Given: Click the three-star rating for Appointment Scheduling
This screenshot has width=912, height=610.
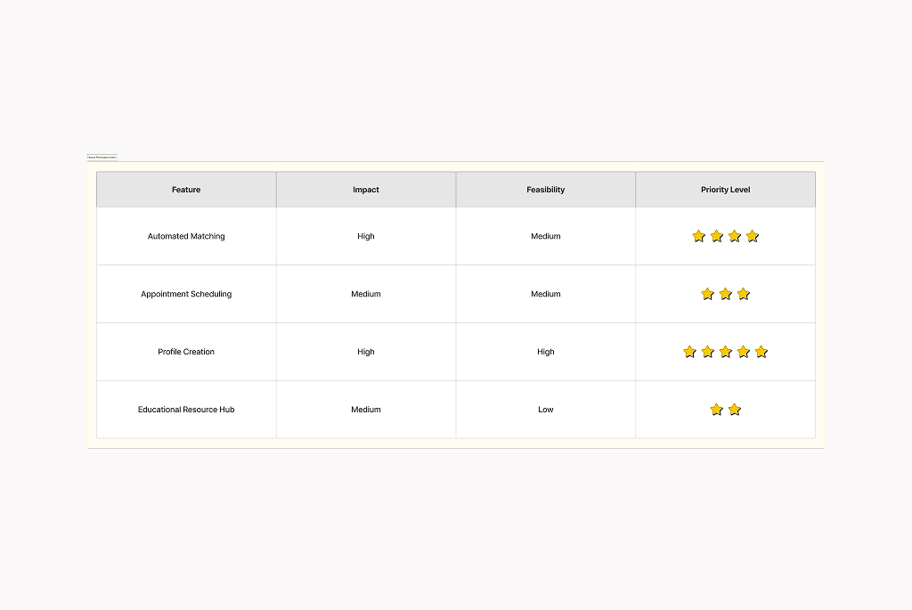Looking at the screenshot, I should 725,294.
